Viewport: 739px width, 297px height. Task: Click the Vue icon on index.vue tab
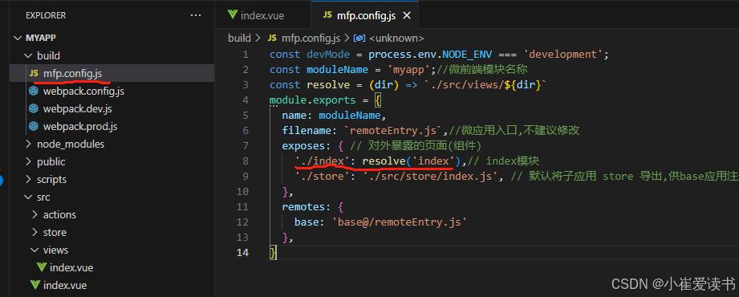(232, 14)
